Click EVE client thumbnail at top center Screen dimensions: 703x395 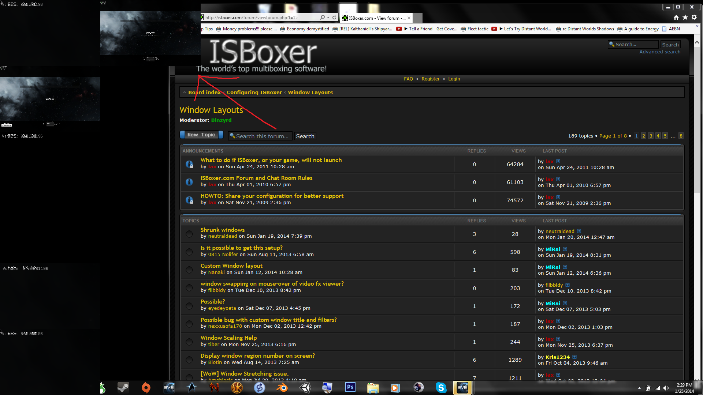tap(150, 33)
